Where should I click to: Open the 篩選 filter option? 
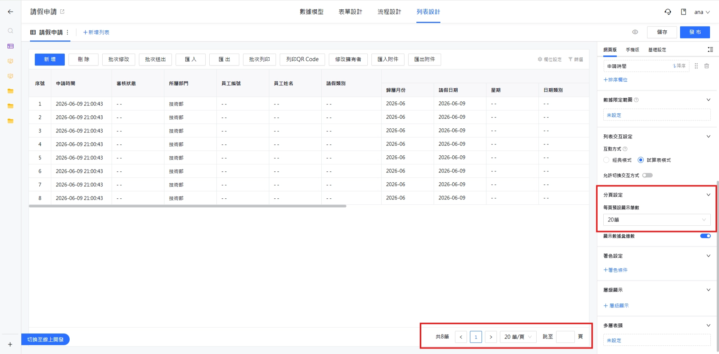[576, 59]
